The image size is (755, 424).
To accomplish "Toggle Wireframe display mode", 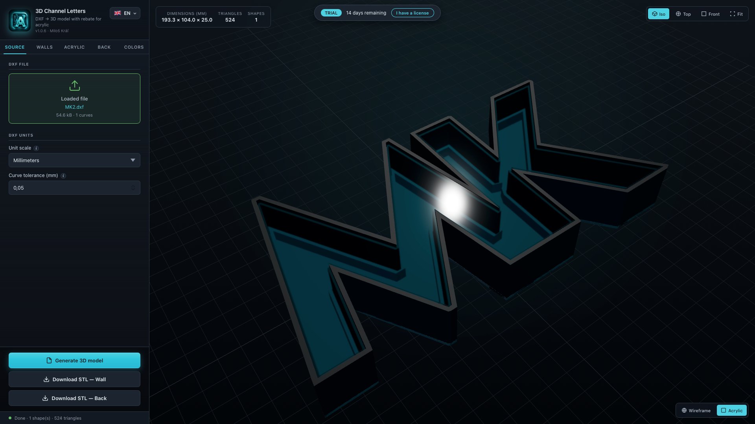I will pos(696,411).
